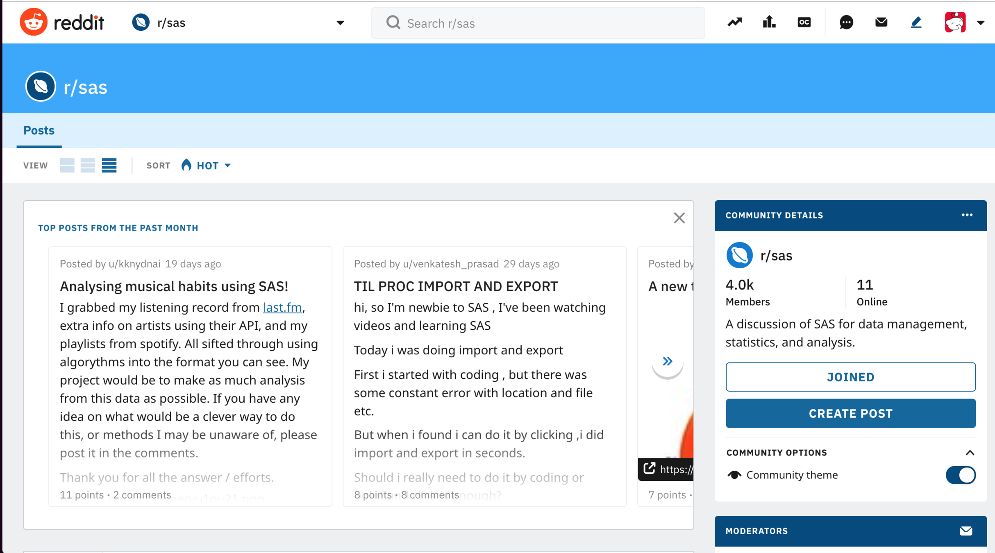Click the All bar chart icon
The width and height of the screenshot is (995, 553).
[x=769, y=22]
